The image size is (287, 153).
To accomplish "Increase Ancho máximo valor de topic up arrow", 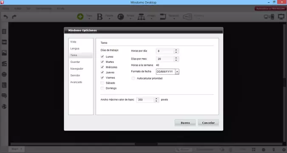I will 156,99.
